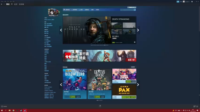The width and height of the screenshot is (200, 112).
Task: Focus the store search input field
Action: click(127, 10)
